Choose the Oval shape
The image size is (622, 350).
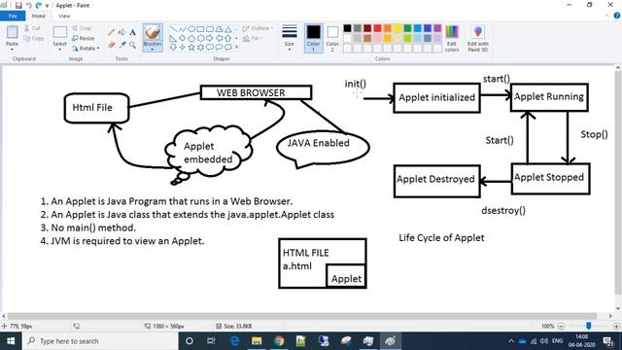coord(191,29)
